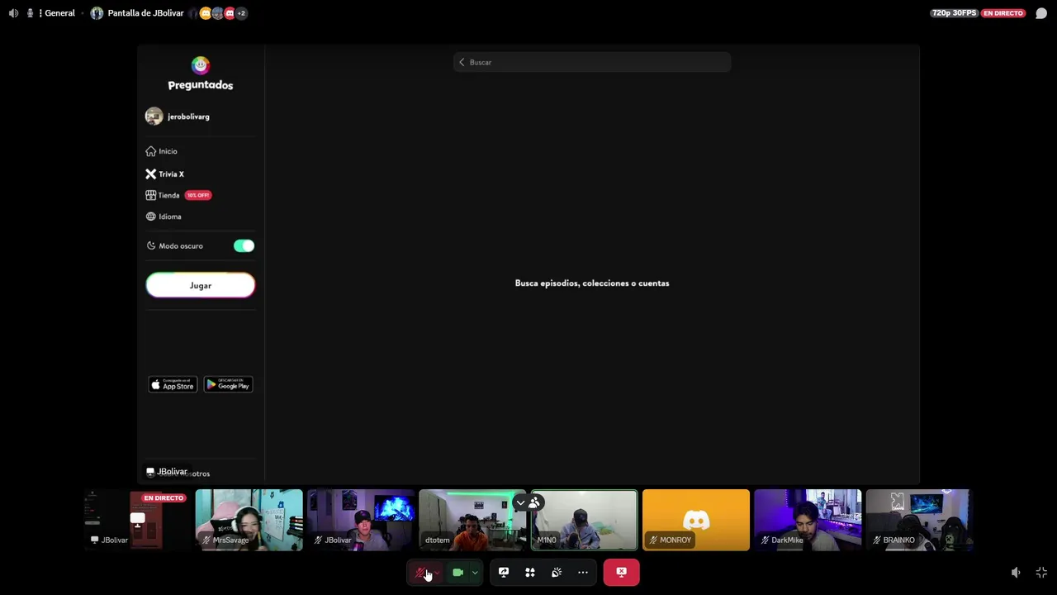Click the X icon beside Trivia X

pos(151,174)
